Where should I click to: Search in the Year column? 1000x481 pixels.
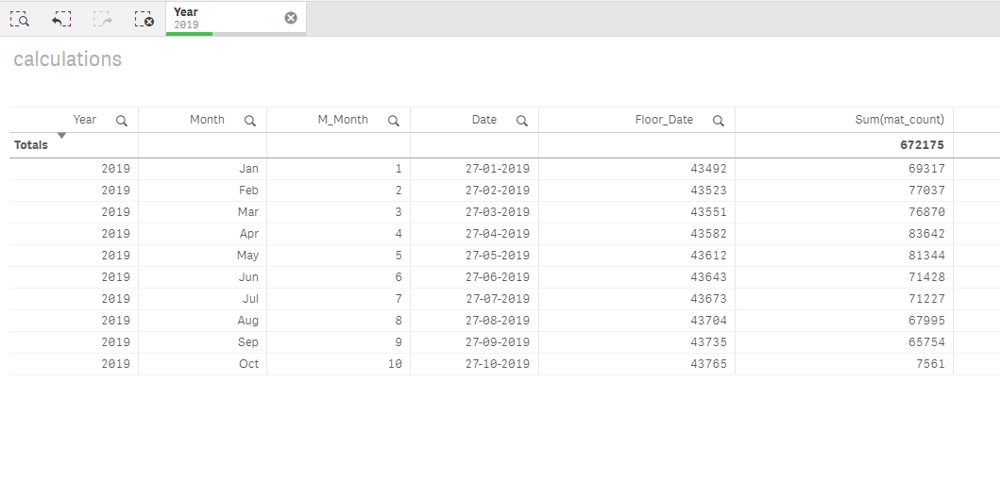[121, 121]
